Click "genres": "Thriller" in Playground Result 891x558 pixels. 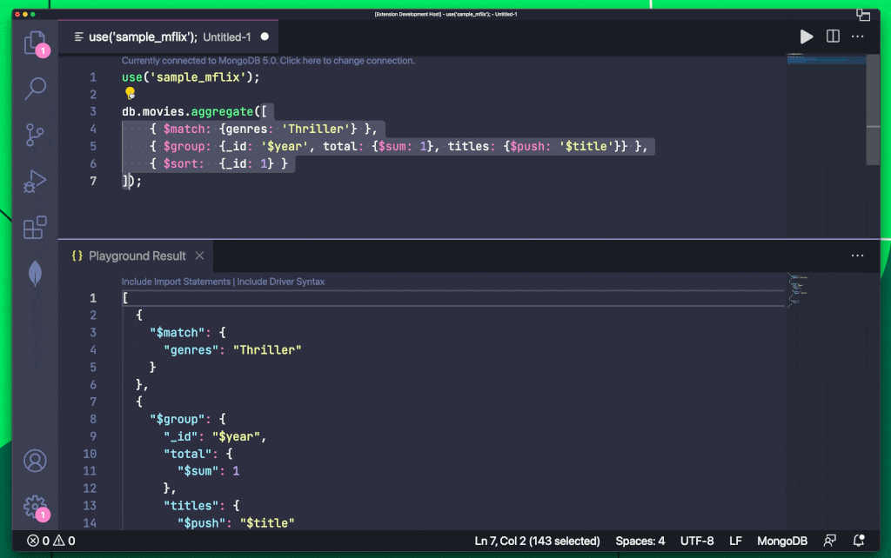232,350
